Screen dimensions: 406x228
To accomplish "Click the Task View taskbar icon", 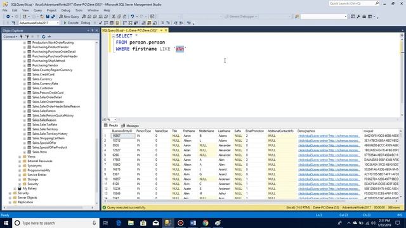I will coord(106,223).
